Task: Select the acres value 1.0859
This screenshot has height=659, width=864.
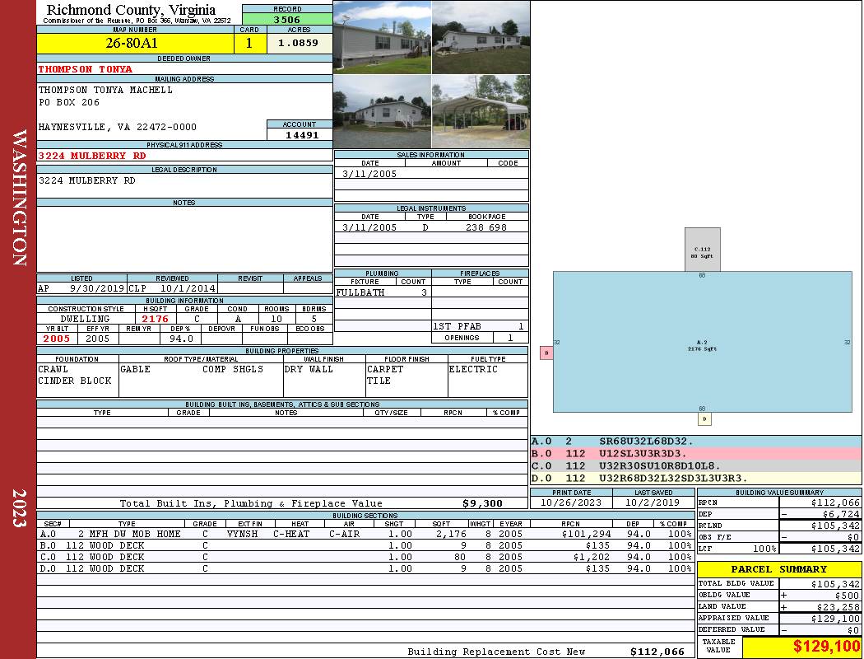Action: [300, 44]
